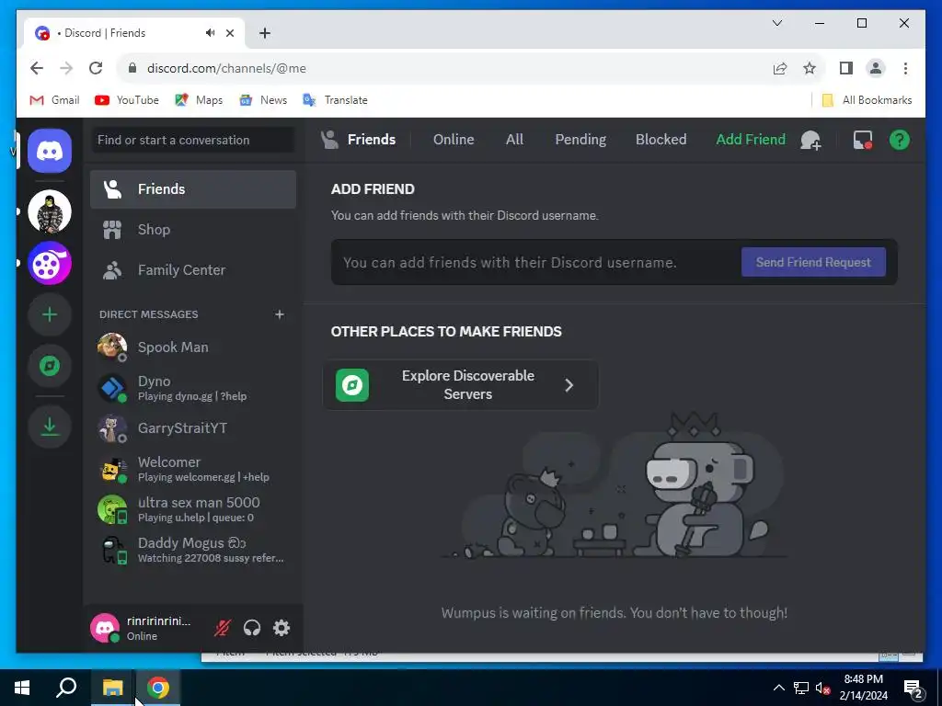Open Shop in the left sidebar
Viewport: 942px width, 706px height.
pos(193,229)
